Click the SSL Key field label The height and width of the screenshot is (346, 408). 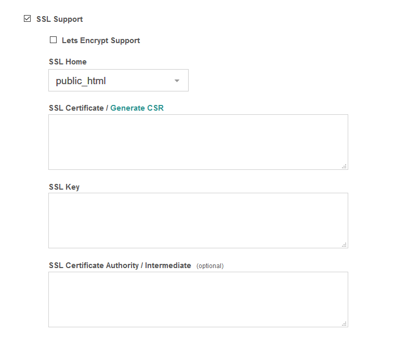tap(64, 187)
